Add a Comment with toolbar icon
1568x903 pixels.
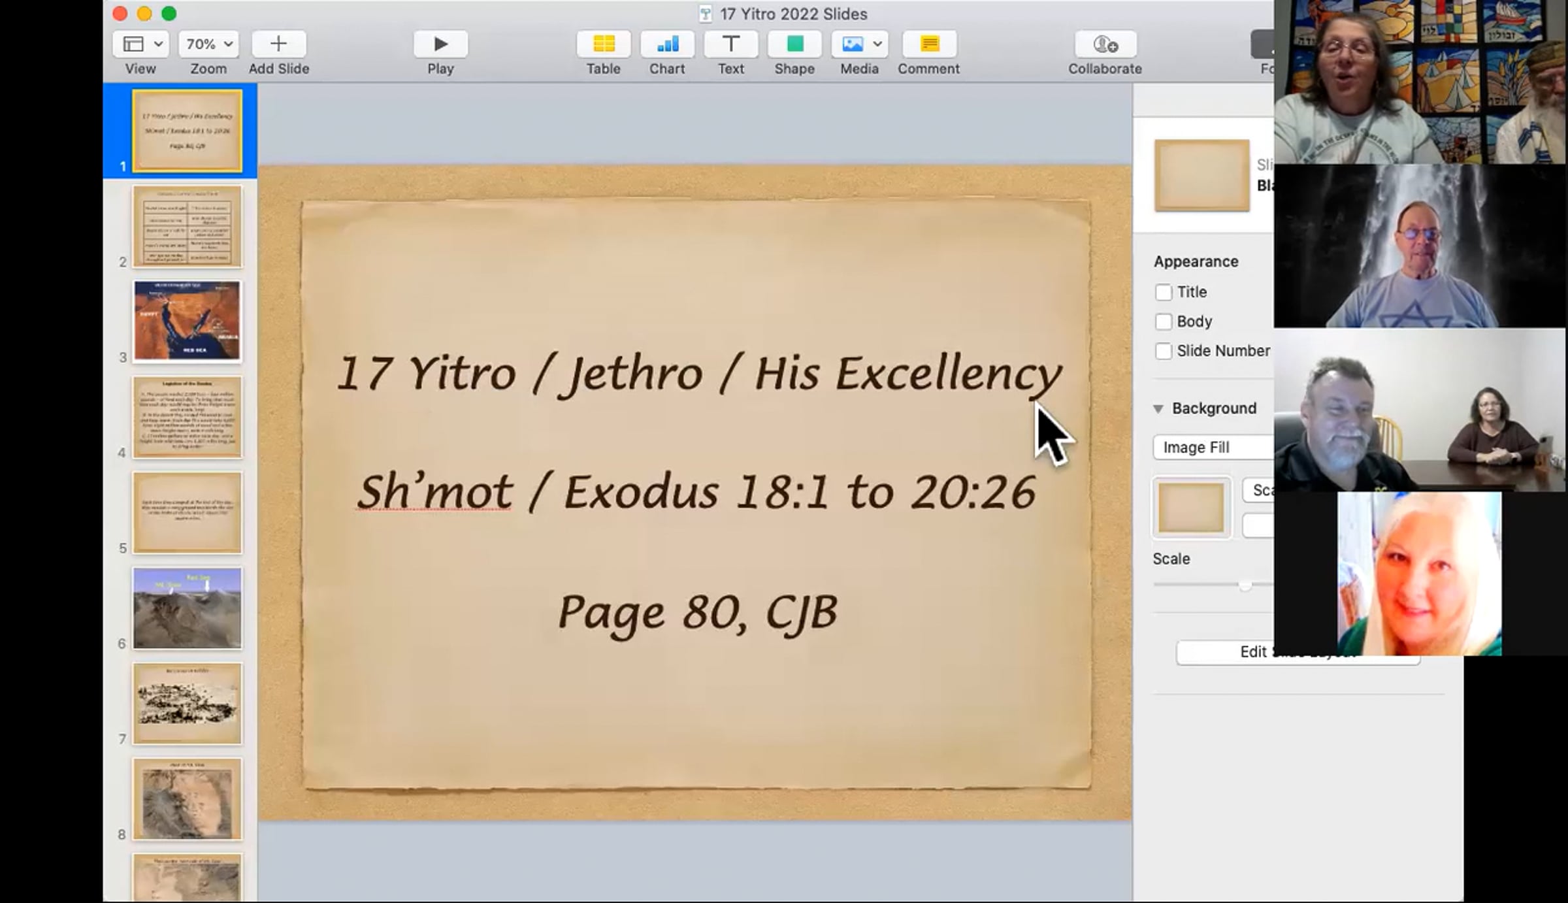pyautogui.click(x=928, y=44)
